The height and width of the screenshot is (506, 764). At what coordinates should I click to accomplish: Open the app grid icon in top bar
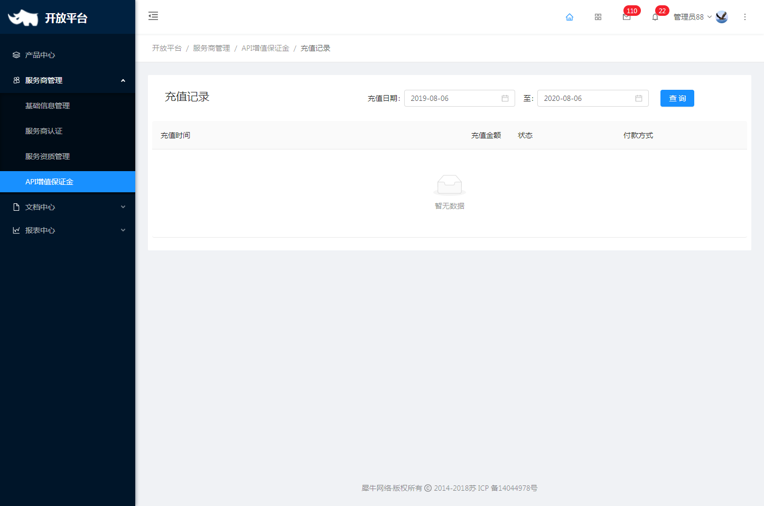[598, 17]
